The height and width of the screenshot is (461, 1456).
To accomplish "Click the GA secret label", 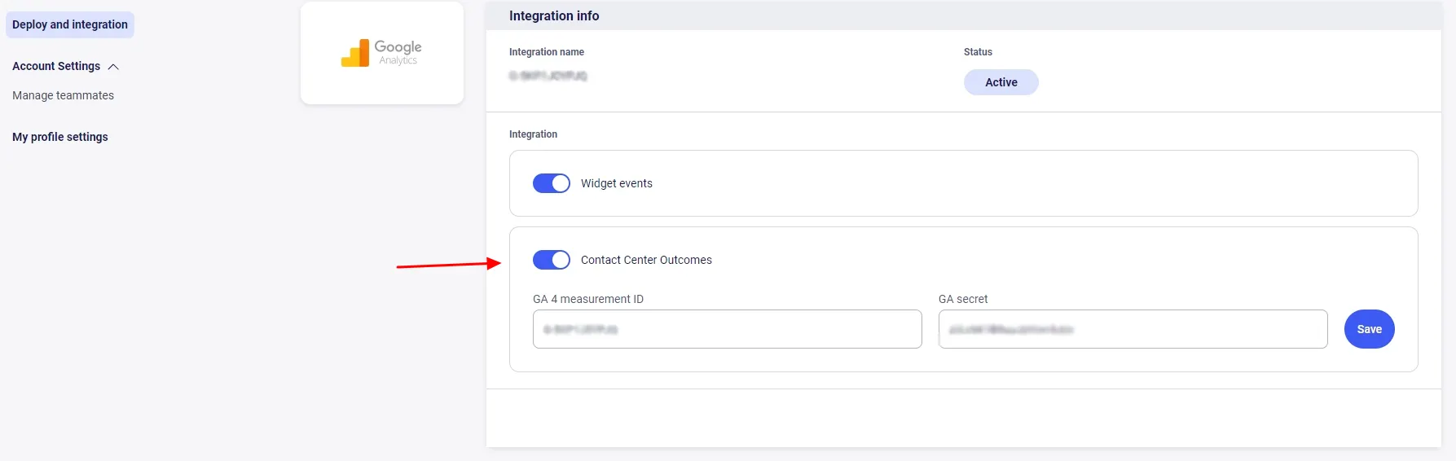I will 962,299.
